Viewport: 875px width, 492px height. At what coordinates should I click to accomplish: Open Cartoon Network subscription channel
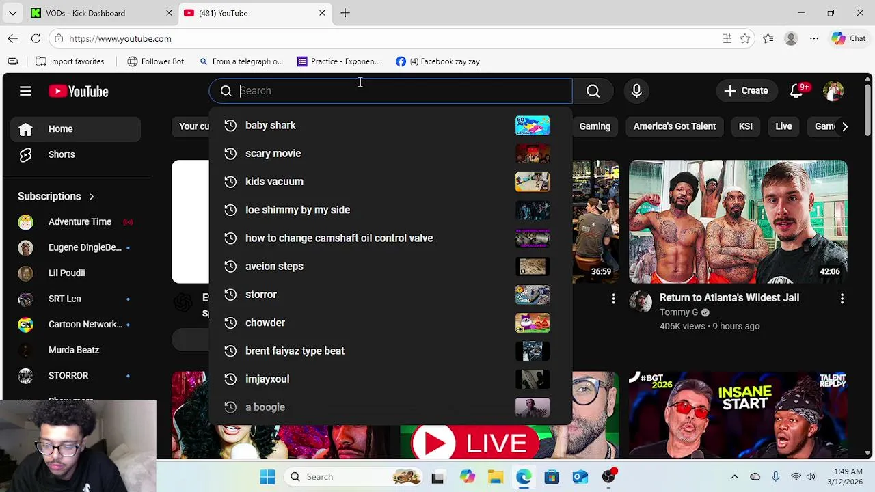pyautogui.click(x=75, y=325)
